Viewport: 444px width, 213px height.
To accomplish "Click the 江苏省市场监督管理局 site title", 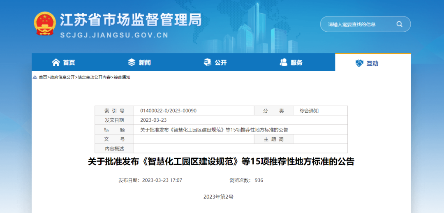I will click(131, 19).
